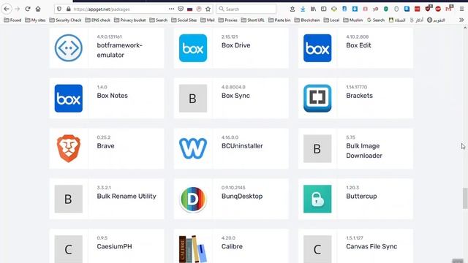Open the Security Check bookmarks folder
Viewport: 468px width, 263px height.
(x=65, y=20)
